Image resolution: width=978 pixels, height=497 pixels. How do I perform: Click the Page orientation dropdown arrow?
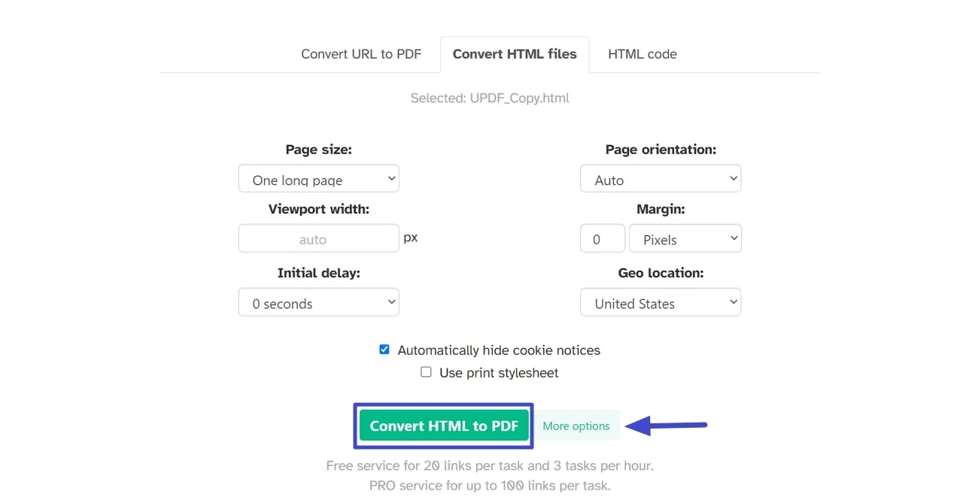[x=733, y=178]
